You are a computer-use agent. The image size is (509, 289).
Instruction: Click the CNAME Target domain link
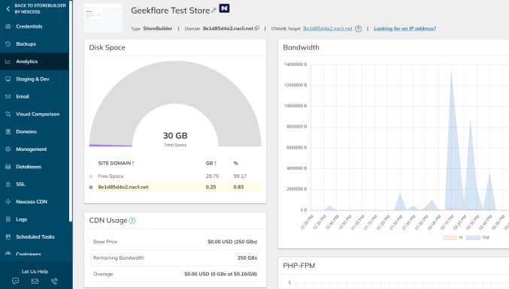click(328, 29)
